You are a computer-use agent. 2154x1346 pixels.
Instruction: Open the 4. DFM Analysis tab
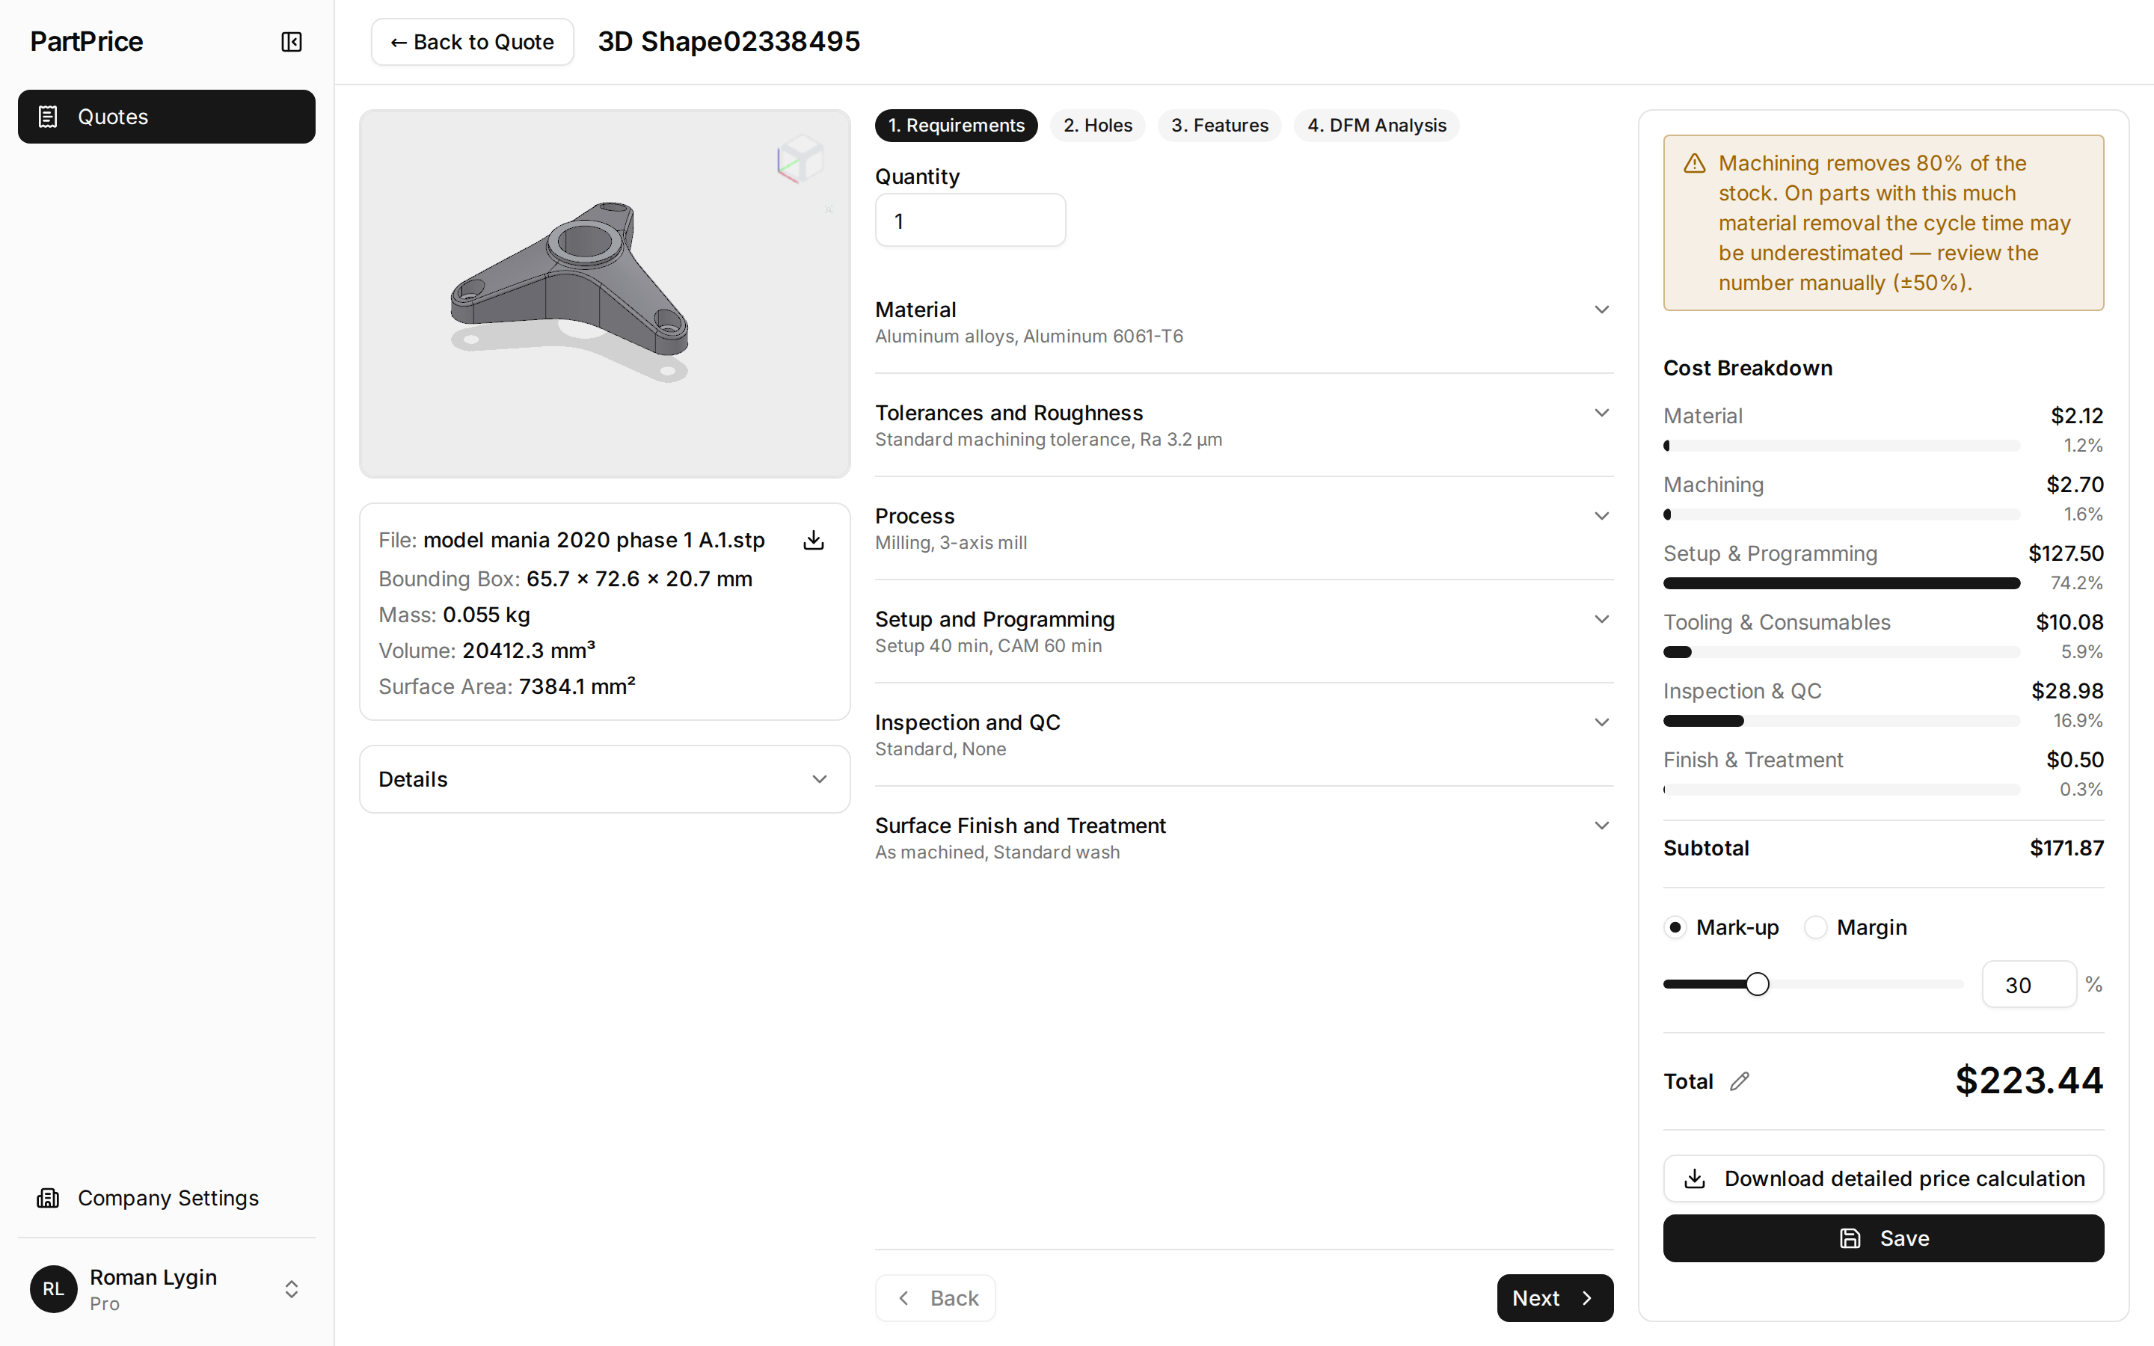1376,126
